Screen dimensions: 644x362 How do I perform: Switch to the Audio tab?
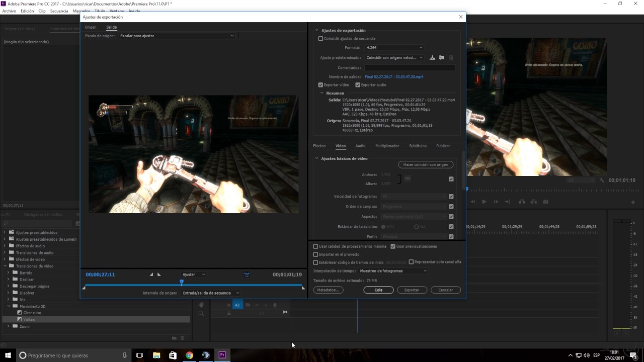point(360,146)
